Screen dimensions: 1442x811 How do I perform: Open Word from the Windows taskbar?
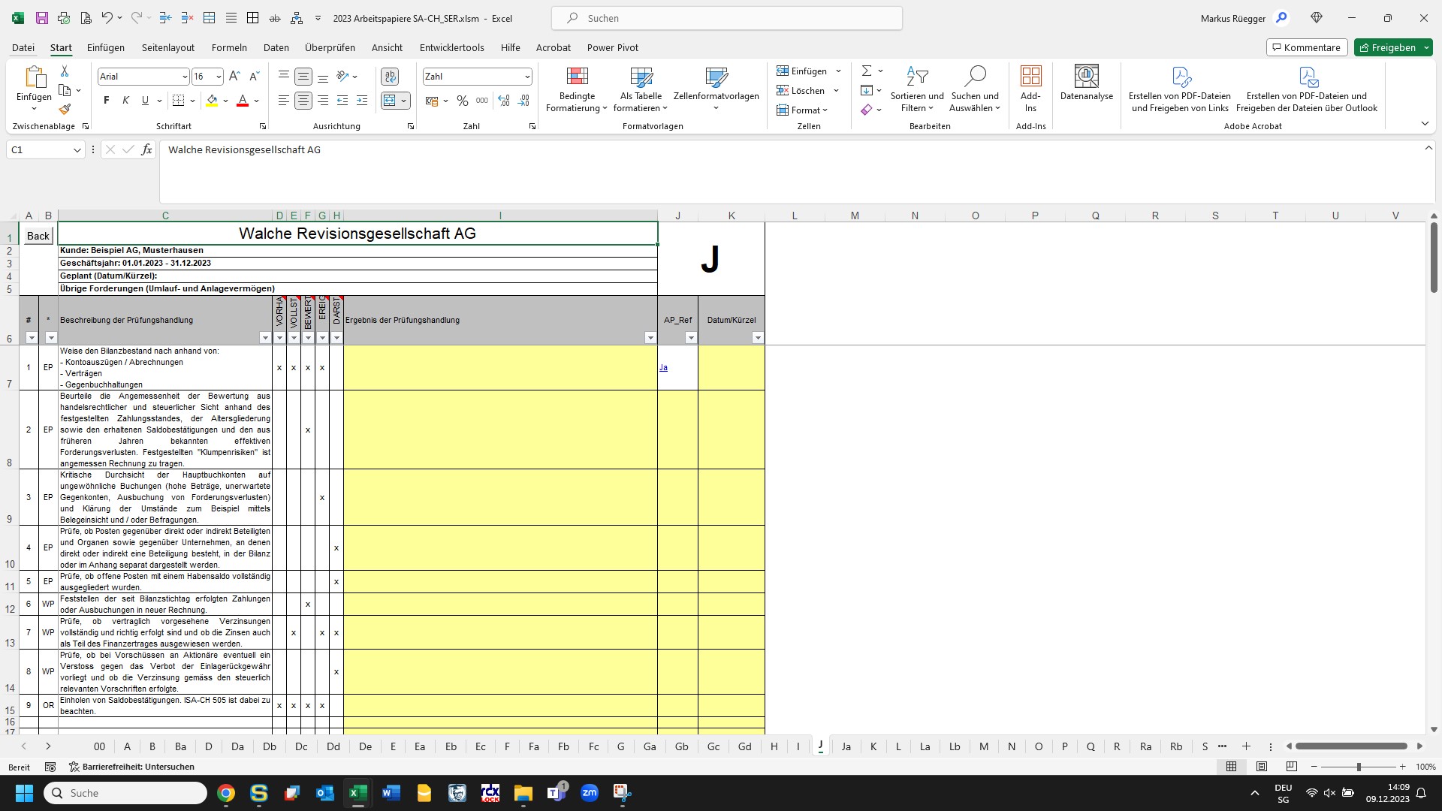pos(391,793)
